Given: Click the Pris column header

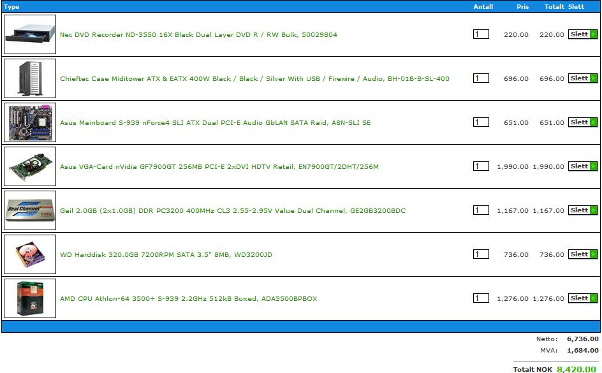Looking at the screenshot, I should click(x=522, y=6).
